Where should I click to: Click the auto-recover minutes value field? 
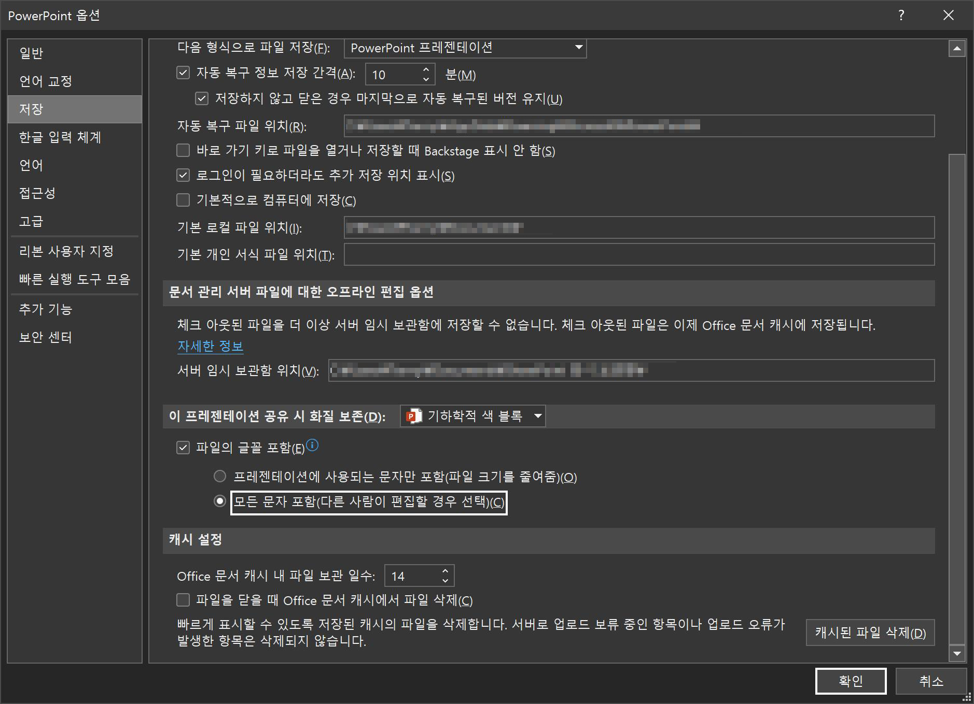(x=393, y=75)
